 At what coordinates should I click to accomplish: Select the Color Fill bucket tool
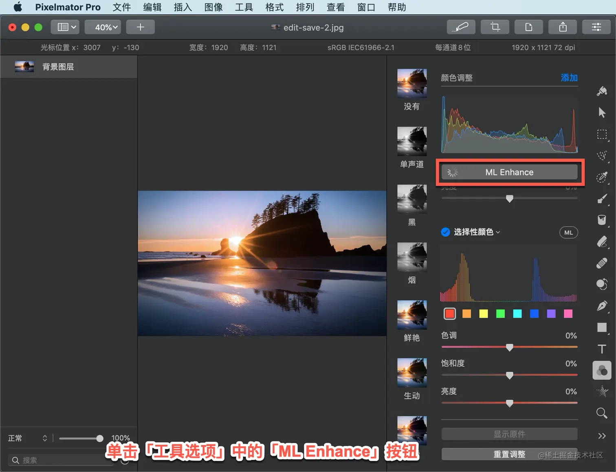click(x=602, y=220)
